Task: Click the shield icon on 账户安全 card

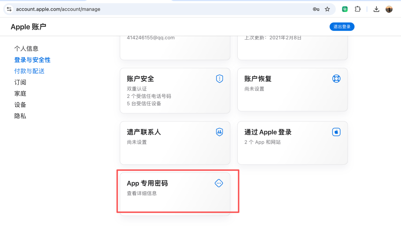Action: [219, 79]
